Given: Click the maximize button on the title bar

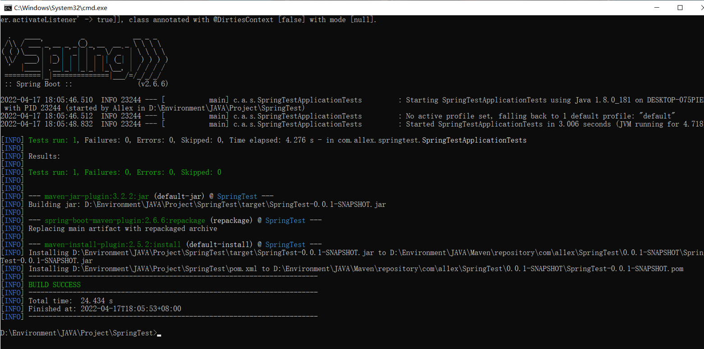Looking at the screenshot, I should coord(681,7).
